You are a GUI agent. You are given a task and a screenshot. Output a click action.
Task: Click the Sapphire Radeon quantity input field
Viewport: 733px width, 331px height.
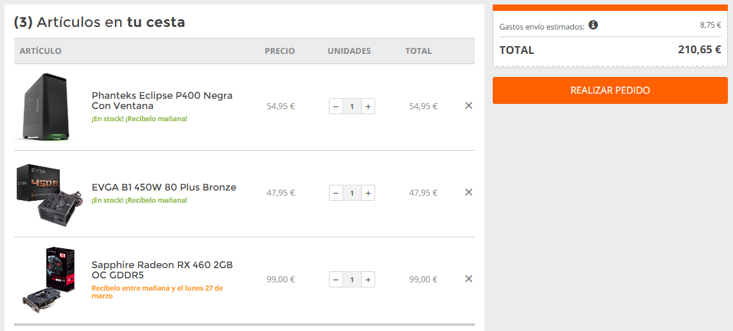[352, 280]
